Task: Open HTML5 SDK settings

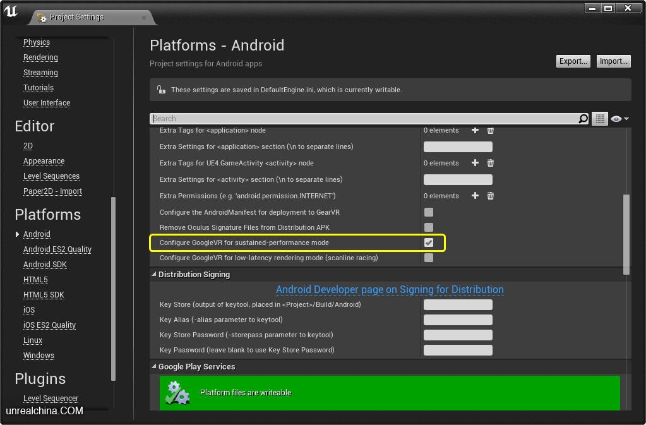Action: [44, 295]
